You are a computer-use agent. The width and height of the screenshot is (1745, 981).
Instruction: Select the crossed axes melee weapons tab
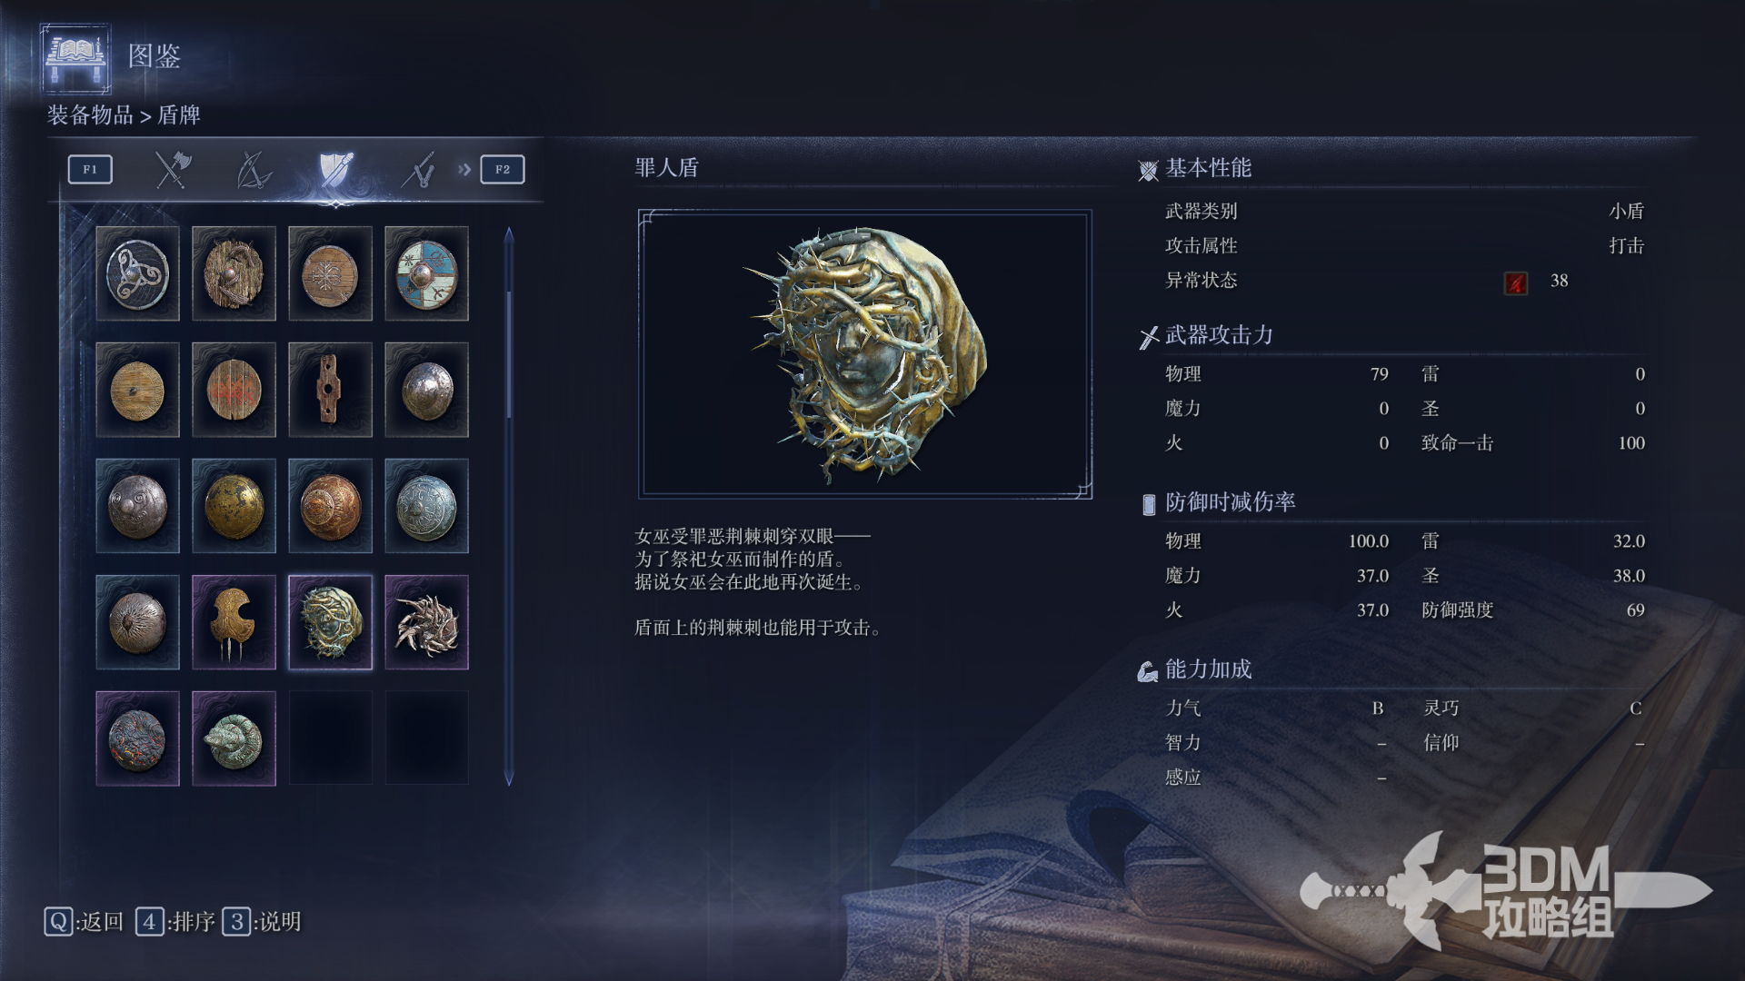[x=172, y=169]
